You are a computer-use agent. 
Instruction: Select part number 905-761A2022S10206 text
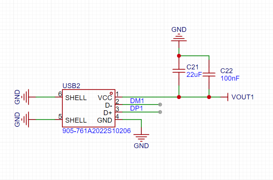point(97,131)
